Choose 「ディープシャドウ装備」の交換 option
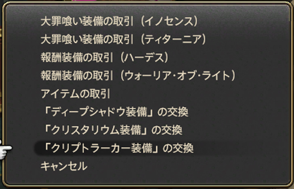The height and width of the screenshot is (189, 294). pos(115,112)
